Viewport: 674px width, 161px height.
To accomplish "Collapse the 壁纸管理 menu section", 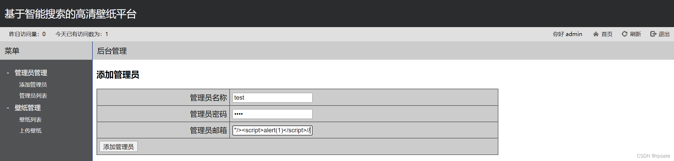I will click(28, 108).
